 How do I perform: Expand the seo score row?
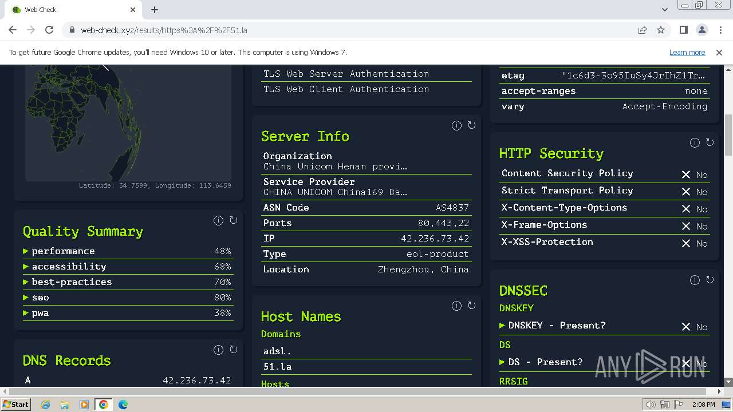point(128,298)
